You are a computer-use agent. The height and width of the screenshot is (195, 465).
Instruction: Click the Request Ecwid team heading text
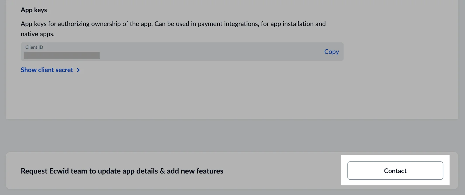point(121,171)
